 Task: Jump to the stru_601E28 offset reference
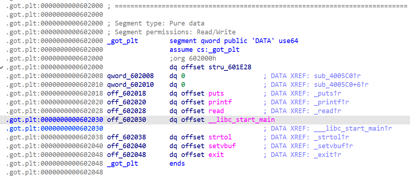tap(230, 67)
